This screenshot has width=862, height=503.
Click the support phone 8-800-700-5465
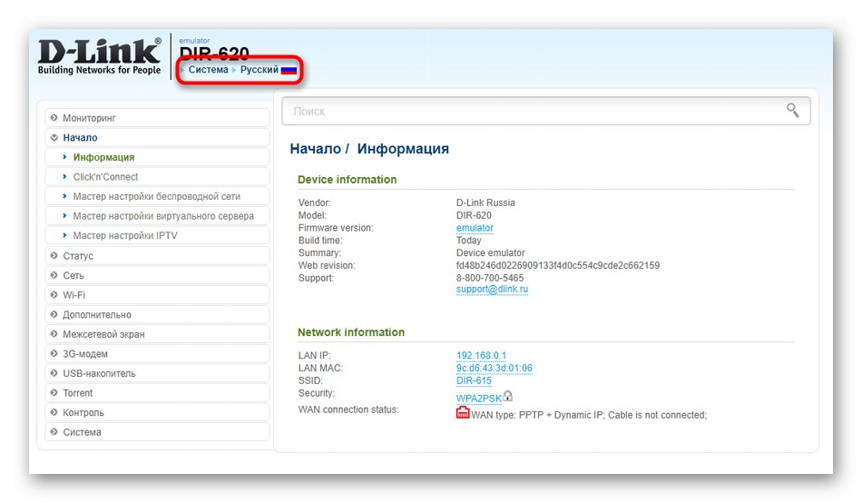coord(490,278)
